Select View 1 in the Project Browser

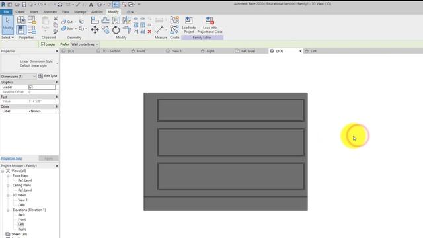(22, 200)
